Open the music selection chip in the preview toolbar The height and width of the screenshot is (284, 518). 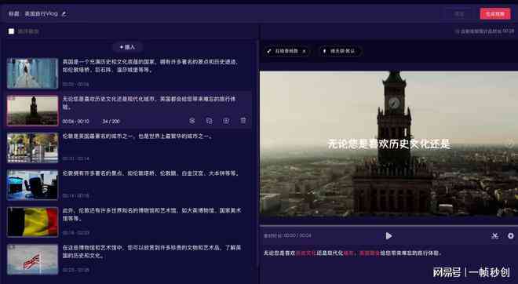point(286,51)
